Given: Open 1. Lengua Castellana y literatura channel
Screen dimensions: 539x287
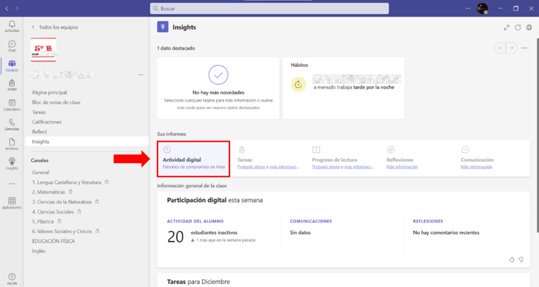Looking at the screenshot, I should coord(67,182).
